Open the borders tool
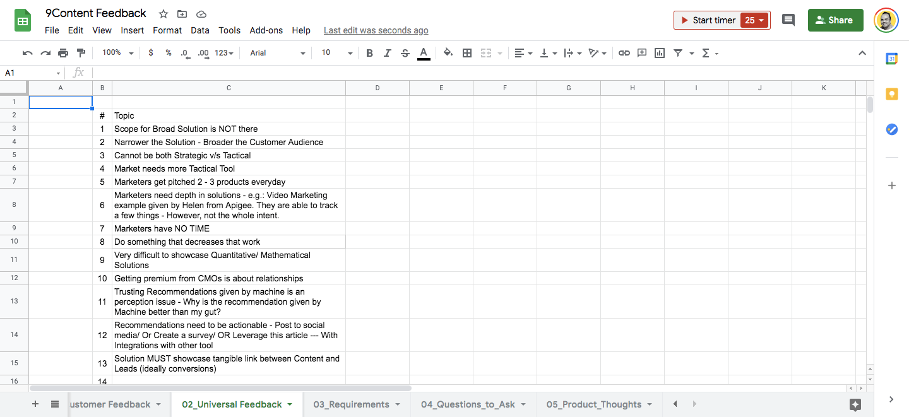 coord(467,53)
